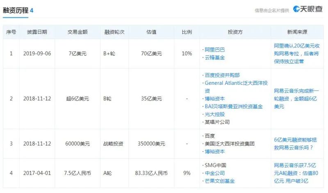Screen dimensions: 328x193
Task: Select amount cell 7.5亿人民币
Action: tap(77, 173)
